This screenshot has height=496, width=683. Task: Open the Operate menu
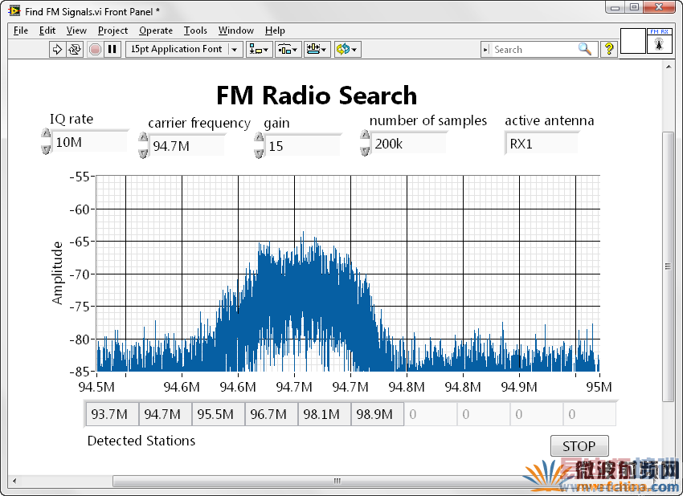(155, 30)
